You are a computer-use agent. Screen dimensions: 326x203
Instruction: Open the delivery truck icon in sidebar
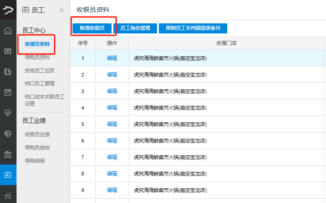coord(8,72)
